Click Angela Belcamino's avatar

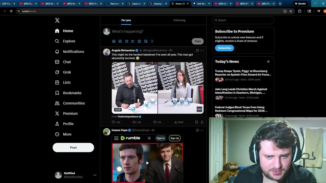106,52
